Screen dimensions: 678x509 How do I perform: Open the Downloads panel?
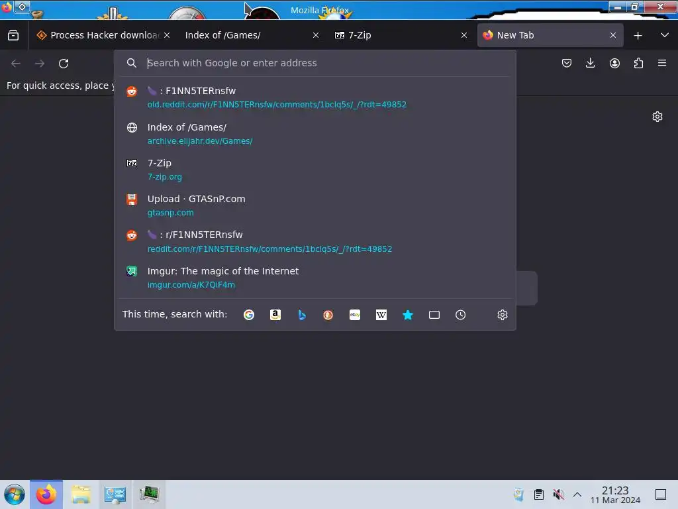(590, 63)
